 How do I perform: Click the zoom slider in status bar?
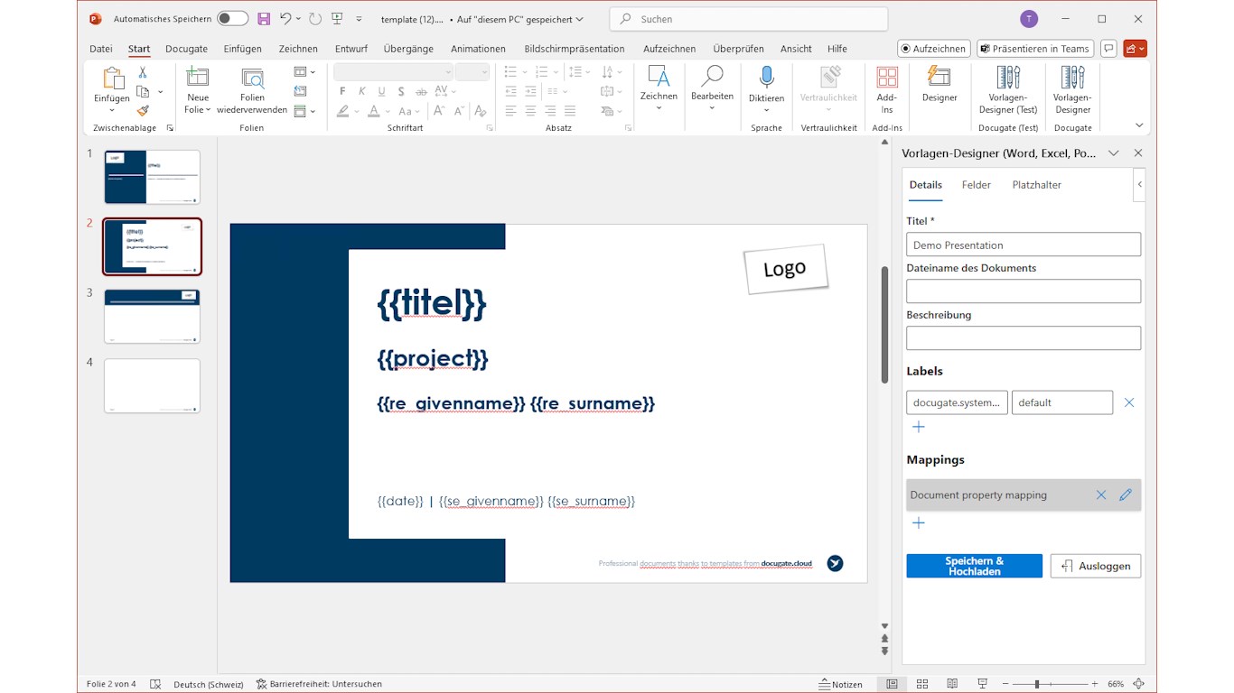pyautogui.click(x=1037, y=684)
